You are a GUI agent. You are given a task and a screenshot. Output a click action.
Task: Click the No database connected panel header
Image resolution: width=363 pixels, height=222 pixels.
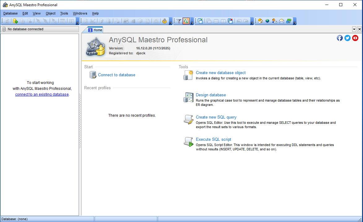pyautogui.click(x=40, y=29)
